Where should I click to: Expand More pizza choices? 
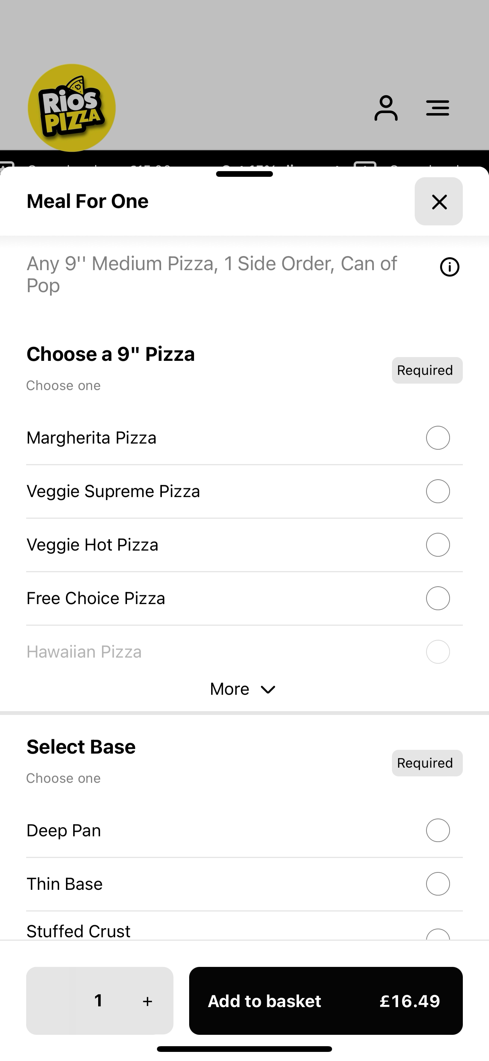coord(243,689)
